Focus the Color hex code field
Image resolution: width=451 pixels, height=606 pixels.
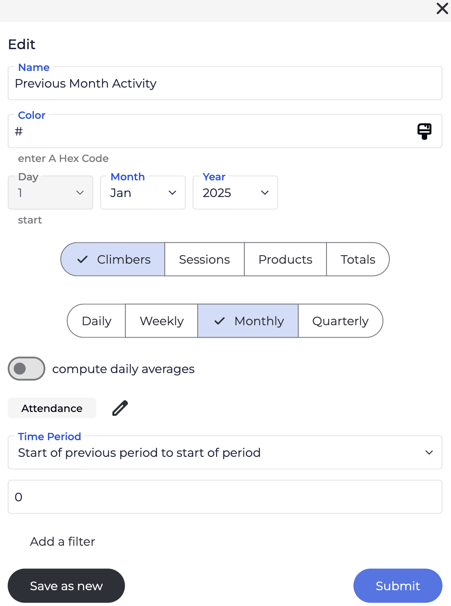click(214, 131)
